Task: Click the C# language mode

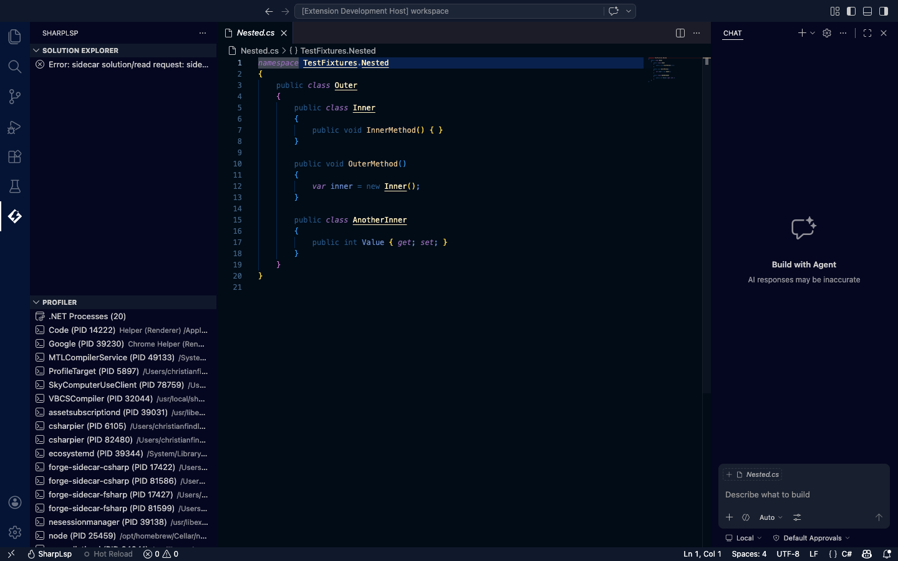Action: [x=847, y=554]
